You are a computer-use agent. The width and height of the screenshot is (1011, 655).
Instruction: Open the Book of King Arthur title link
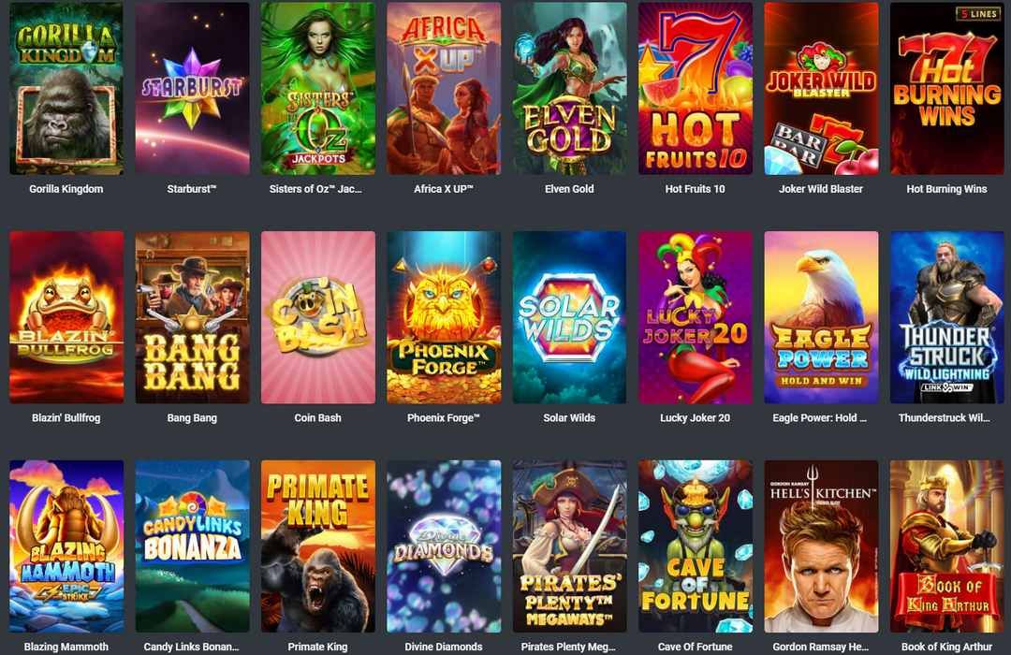coord(946,647)
